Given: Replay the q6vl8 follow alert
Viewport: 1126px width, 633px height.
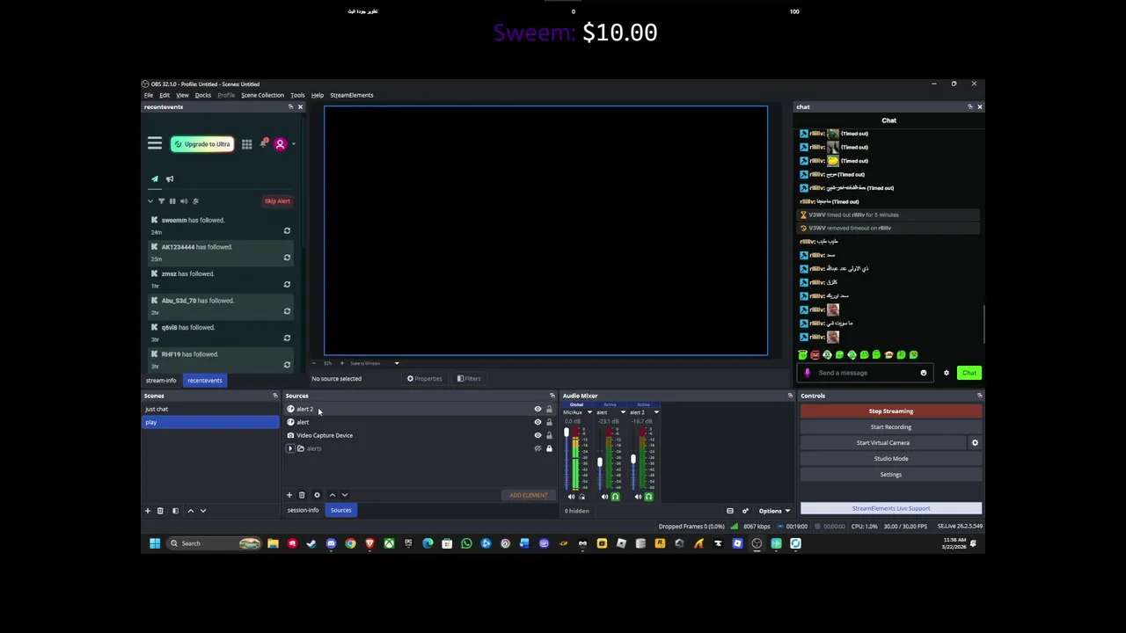Looking at the screenshot, I should point(287,338).
